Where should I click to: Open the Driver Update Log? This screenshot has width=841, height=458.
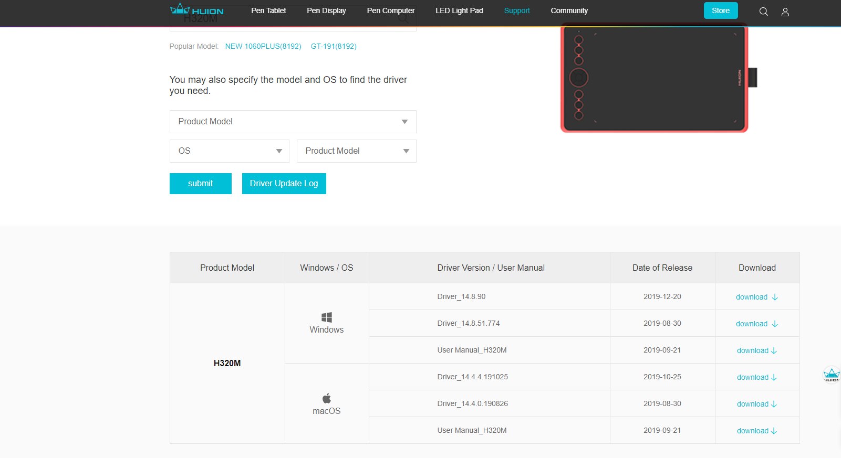tap(284, 184)
